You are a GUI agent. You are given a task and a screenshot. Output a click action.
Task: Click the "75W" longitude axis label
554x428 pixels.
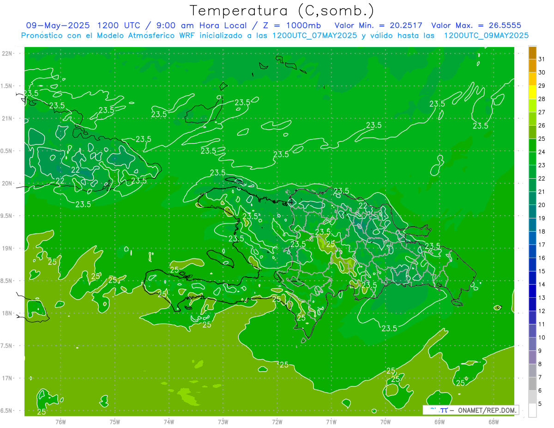pyautogui.click(x=115, y=422)
